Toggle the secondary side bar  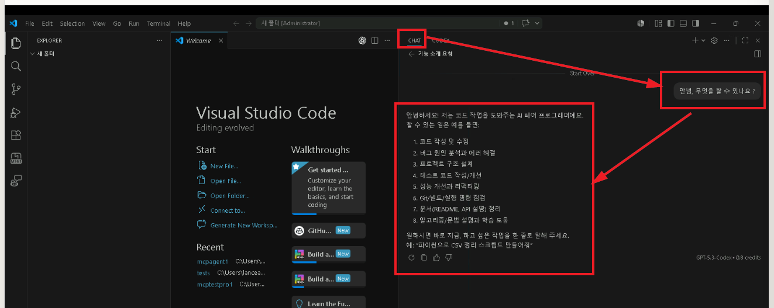pyautogui.click(x=695, y=23)
